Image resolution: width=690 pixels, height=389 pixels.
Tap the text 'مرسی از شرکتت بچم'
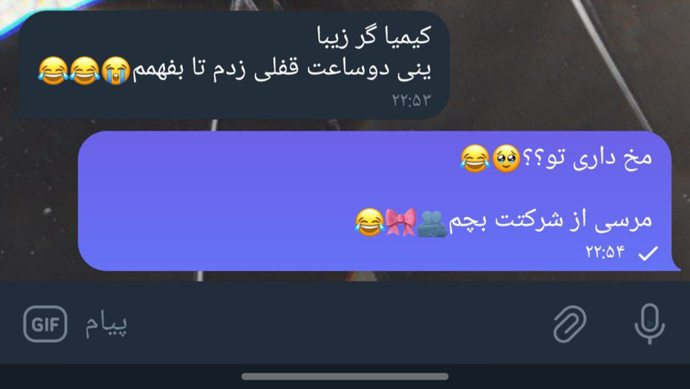[550, 221]
